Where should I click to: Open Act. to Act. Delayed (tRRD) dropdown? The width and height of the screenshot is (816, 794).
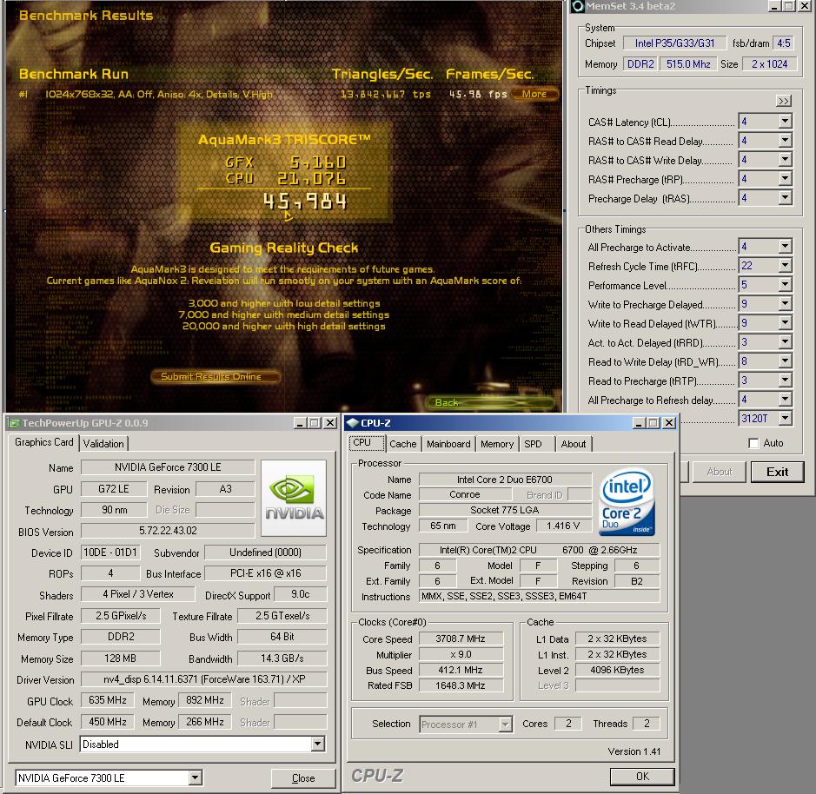coord(786,342)
